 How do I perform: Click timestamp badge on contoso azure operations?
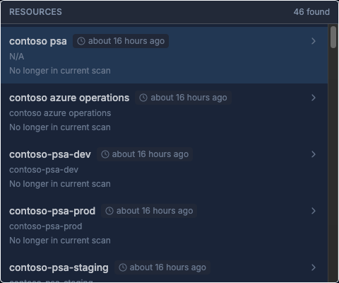tap(183, 98)
